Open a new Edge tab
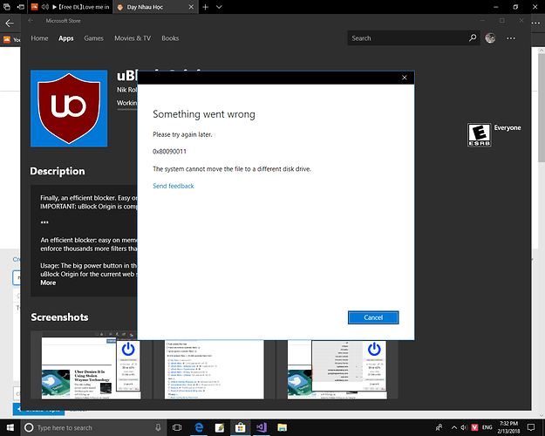 click(x=206, y=7)
